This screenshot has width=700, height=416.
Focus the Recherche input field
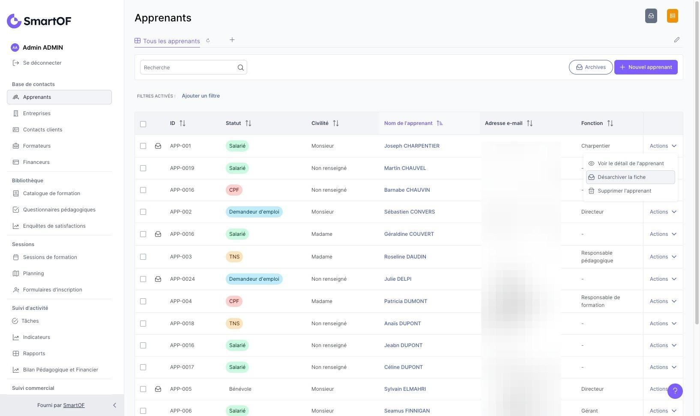click(x=189, y=68)
